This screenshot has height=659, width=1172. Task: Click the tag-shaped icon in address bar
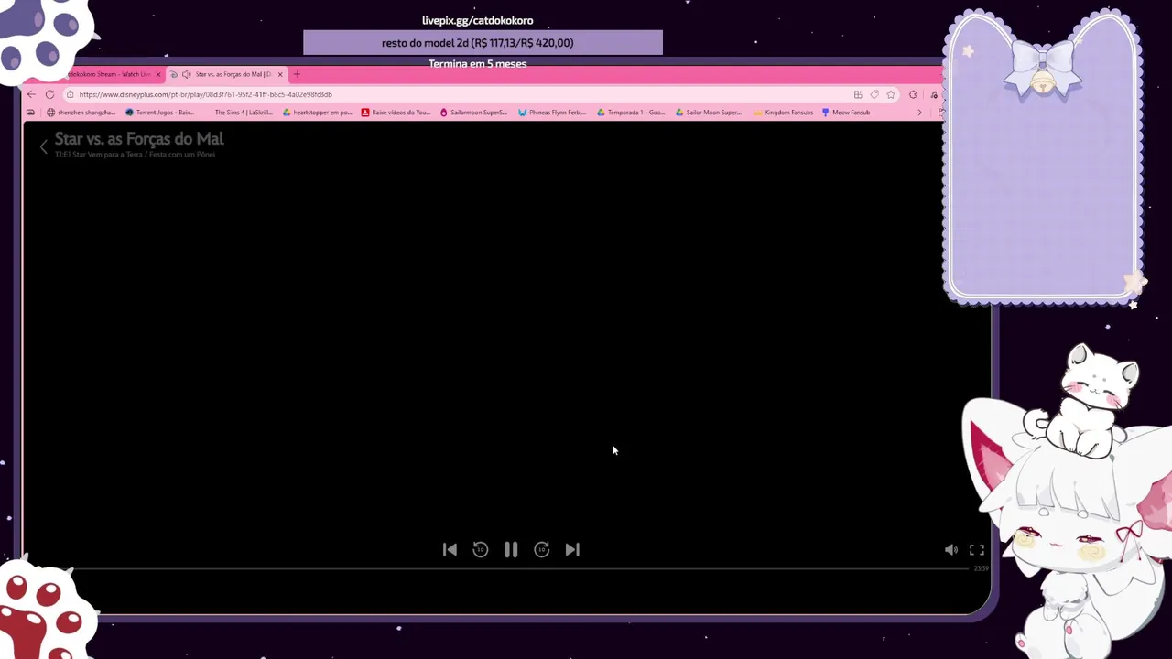[x=874, y=94]
